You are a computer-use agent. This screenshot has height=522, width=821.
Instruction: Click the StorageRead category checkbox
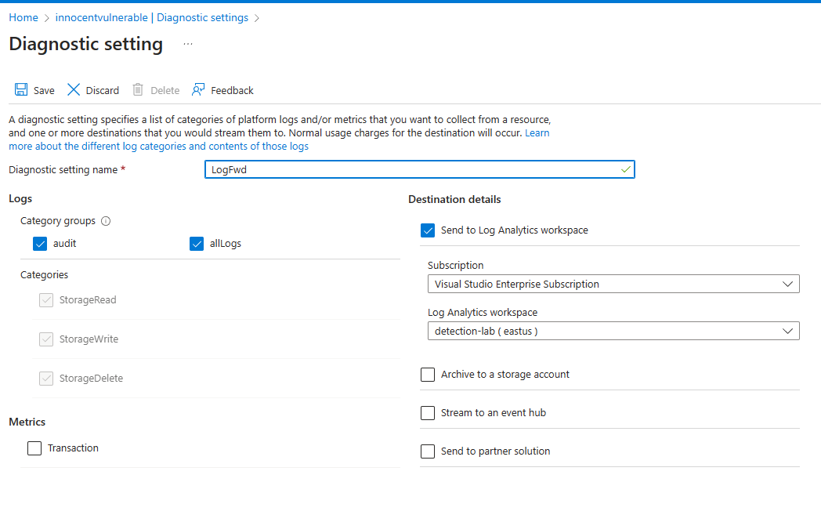click(x=46, y=300)
